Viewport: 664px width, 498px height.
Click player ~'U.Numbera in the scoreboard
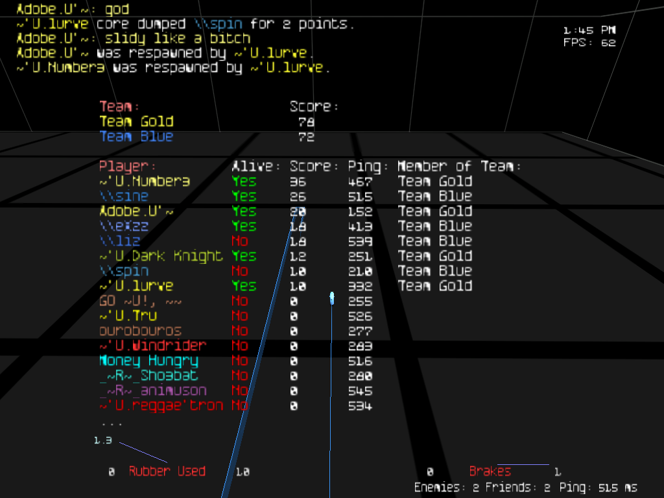(145, 182)
